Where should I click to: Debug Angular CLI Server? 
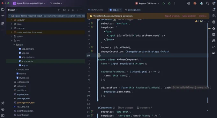tap(169, 3)
